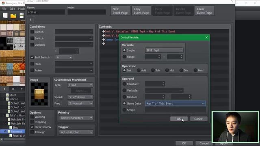The image size is (260, 146).
Task: Click the Event Editor OK button
Action: (184, 143)
